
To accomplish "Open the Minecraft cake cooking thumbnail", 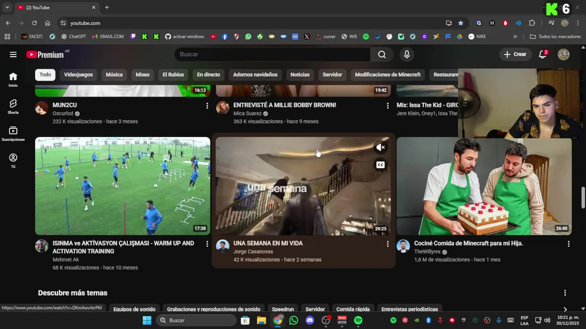I will [x=484, y=186].
